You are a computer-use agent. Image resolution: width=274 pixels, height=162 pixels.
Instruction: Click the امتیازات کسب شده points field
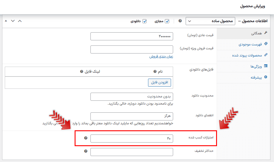(x=132, y=138)
